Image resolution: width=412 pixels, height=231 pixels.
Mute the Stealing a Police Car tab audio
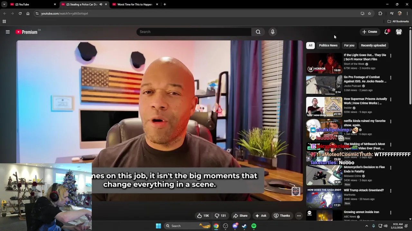tap(101, 4)
